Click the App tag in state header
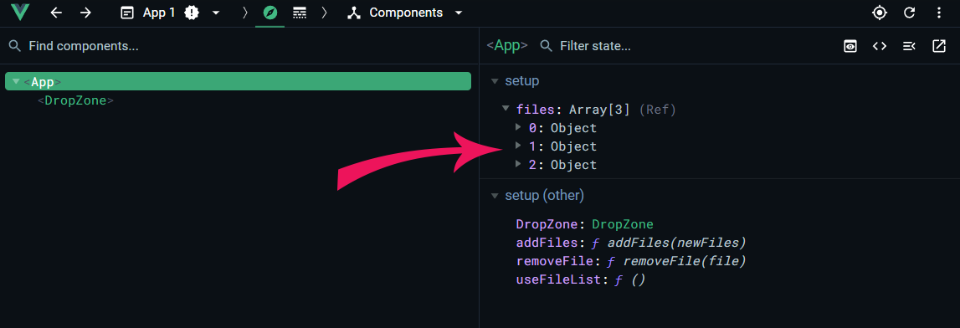The height and width of the screenshot is (328, 960). click(x=507, y=46)
